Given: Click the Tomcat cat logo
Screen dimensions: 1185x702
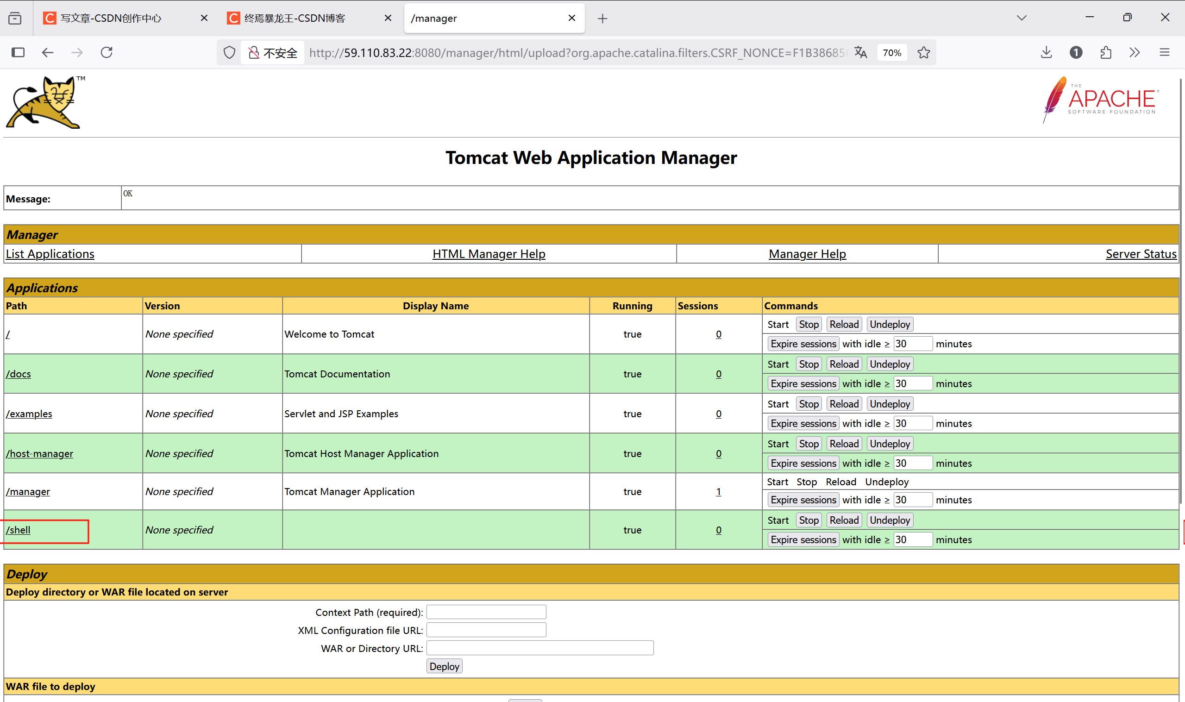Looking at the screenshot, I should coord(46,102).
